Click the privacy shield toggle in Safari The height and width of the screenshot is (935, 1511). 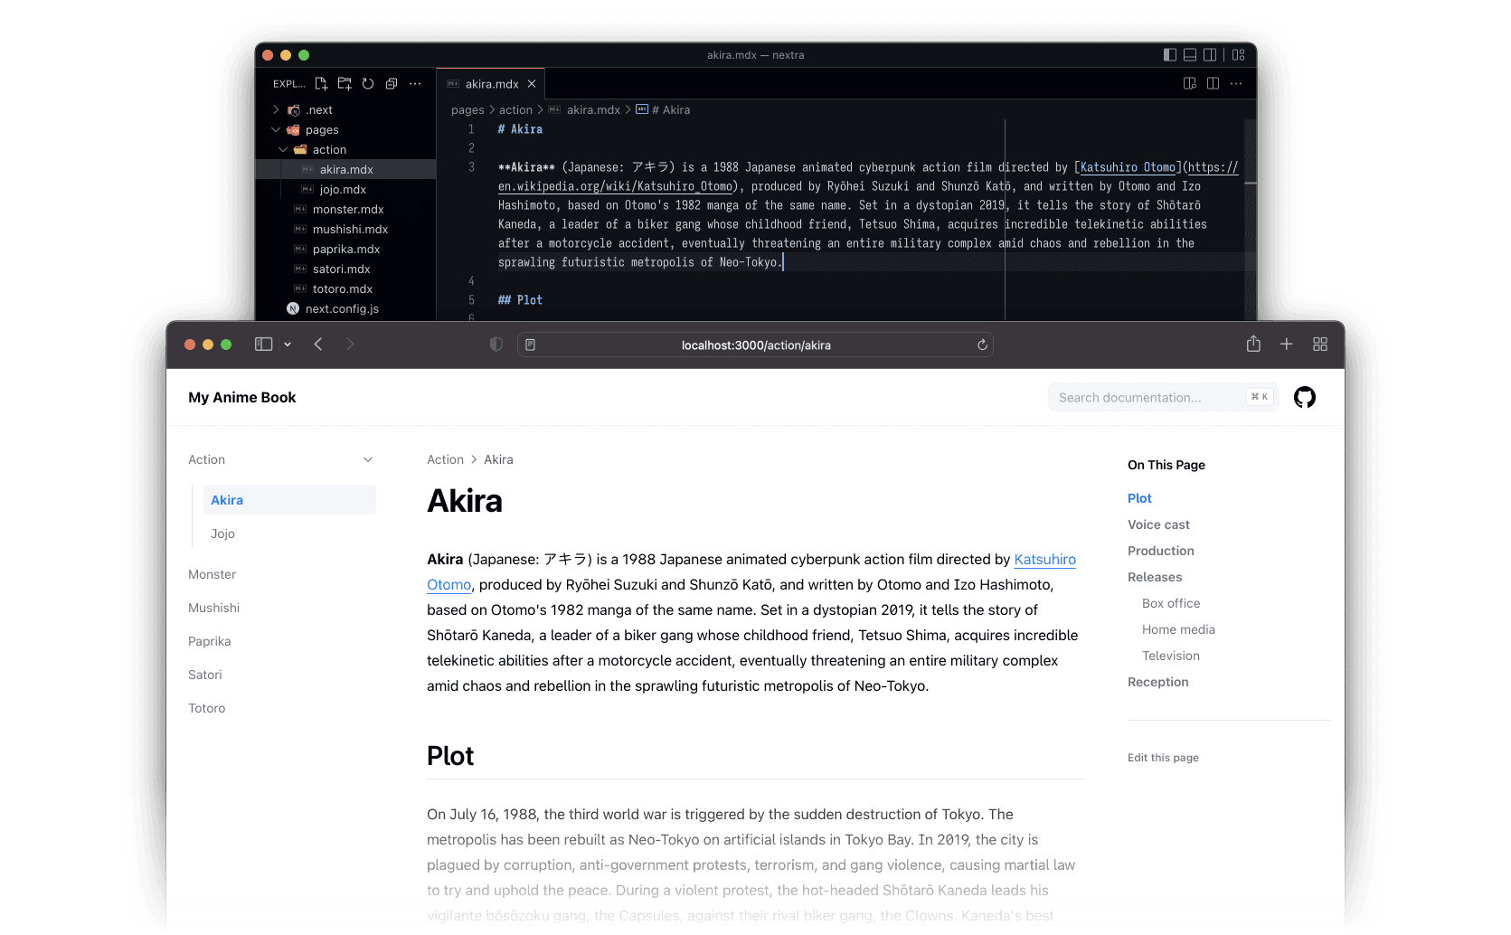point(496,345)
